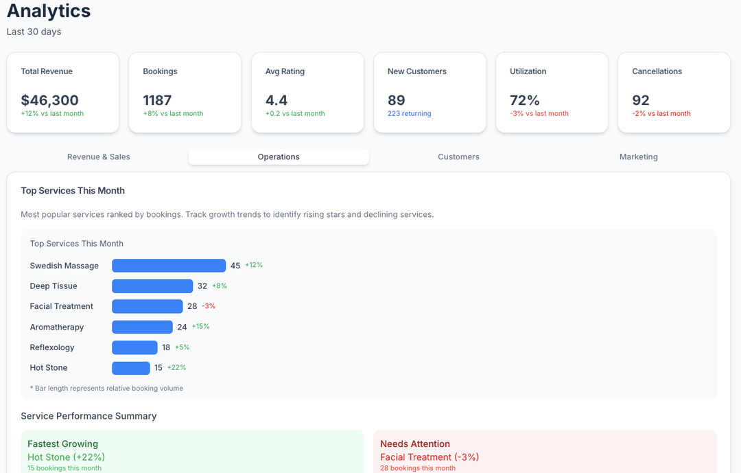The height and width of the screenshot is (473, 741).
Task: Select the New Customers card
Action: click(430, 93)
